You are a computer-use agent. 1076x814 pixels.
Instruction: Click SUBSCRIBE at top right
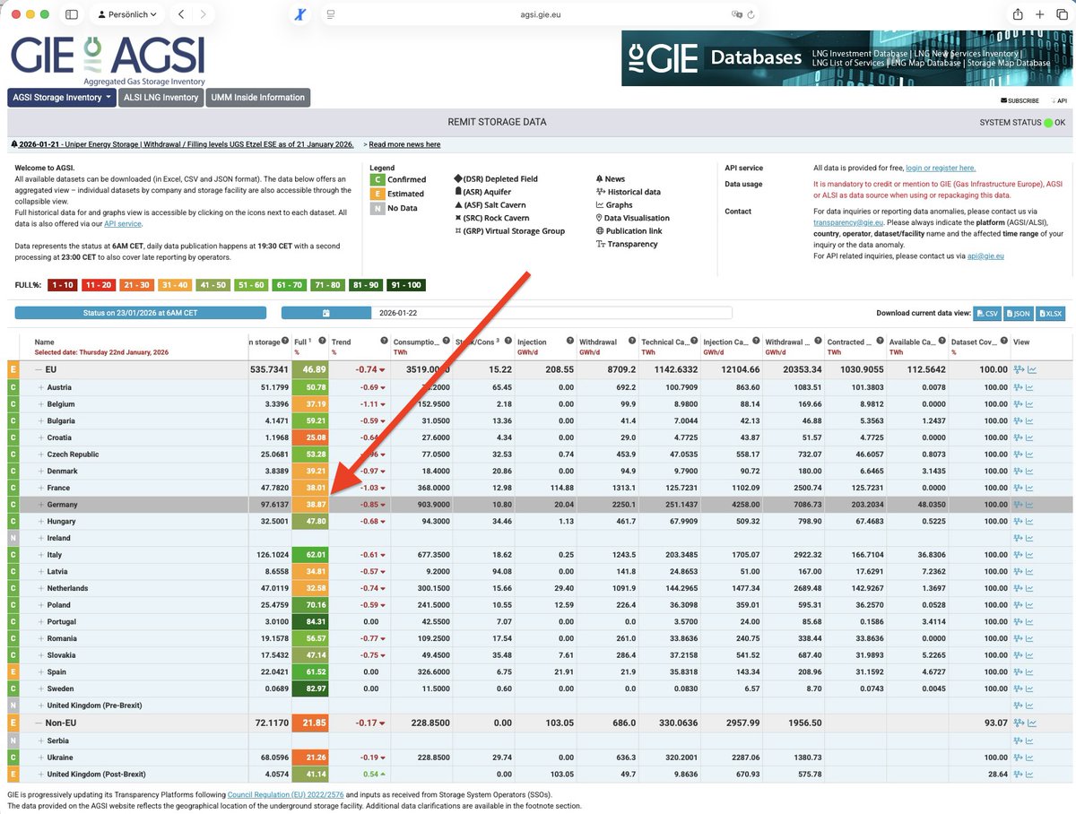click(x=1020, y=100)
